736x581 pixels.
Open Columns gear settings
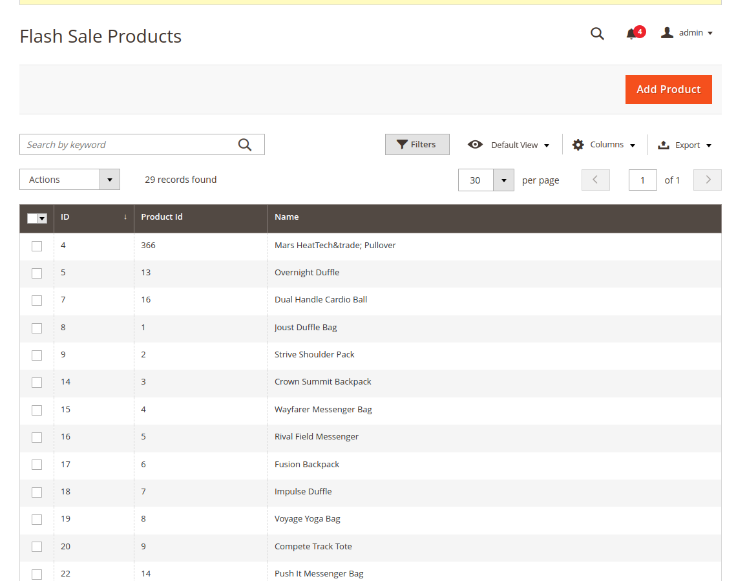point(604,145)
